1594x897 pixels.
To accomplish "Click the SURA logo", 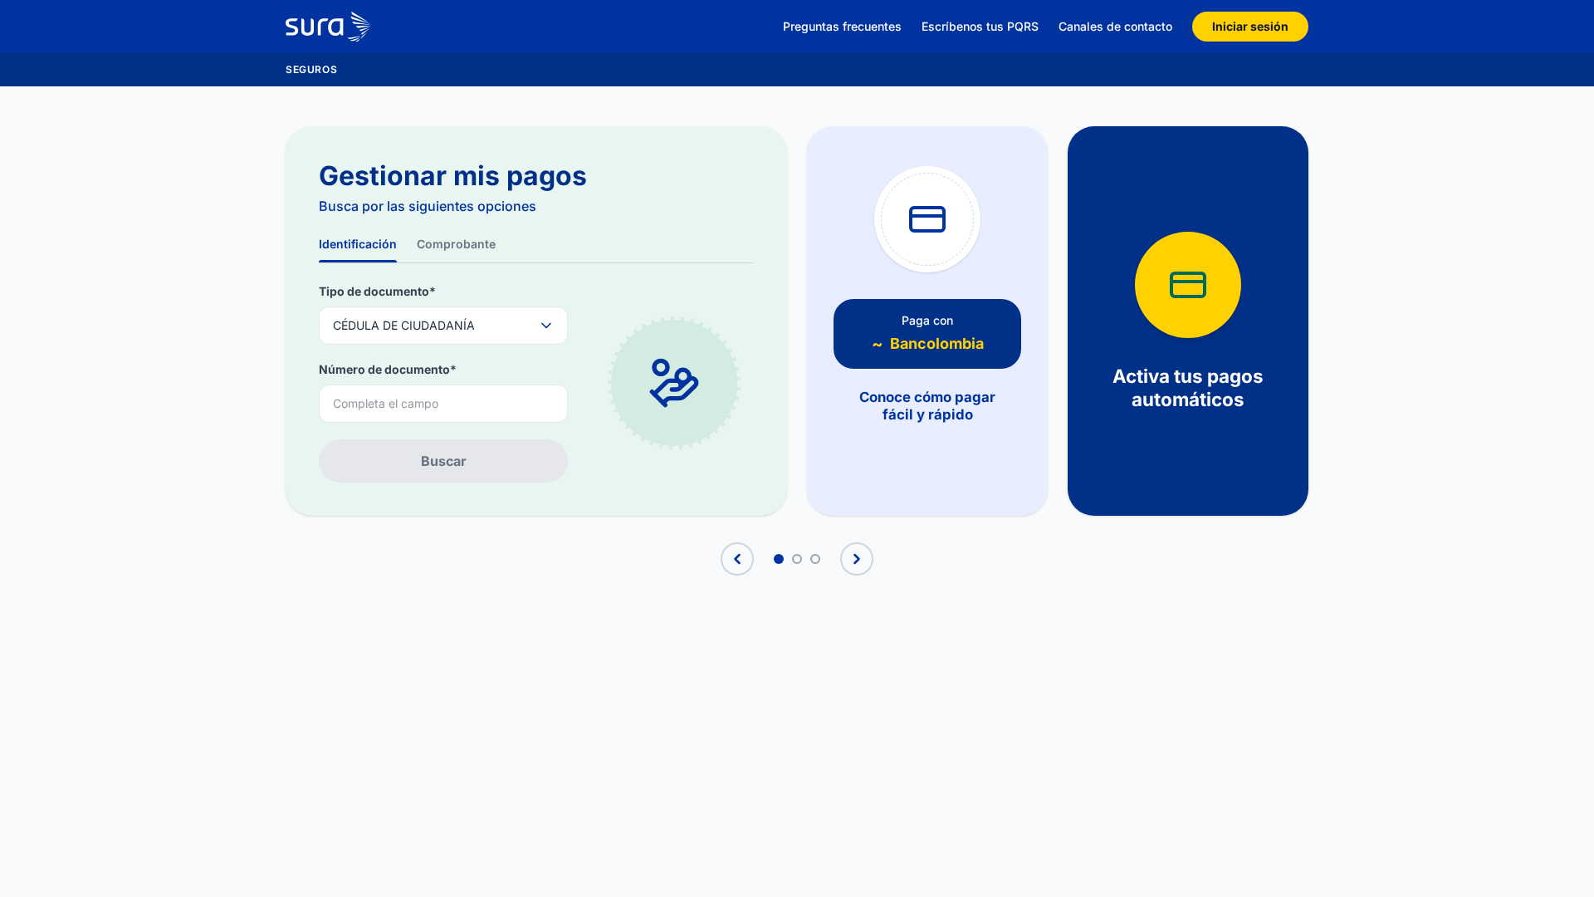I will coord(327,27).
